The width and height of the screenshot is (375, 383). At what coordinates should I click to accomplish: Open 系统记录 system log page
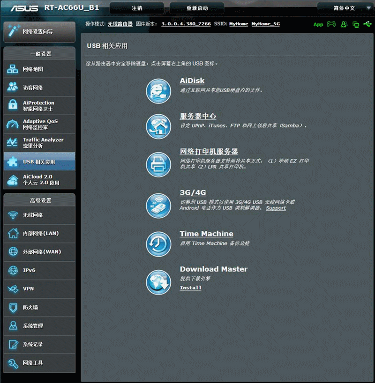39,345
